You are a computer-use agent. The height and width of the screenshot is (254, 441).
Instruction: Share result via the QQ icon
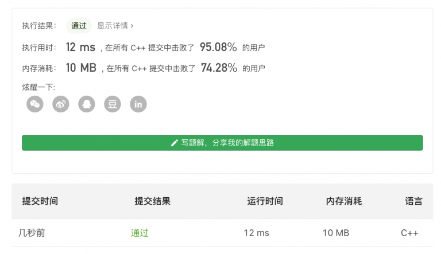[87, 104]
